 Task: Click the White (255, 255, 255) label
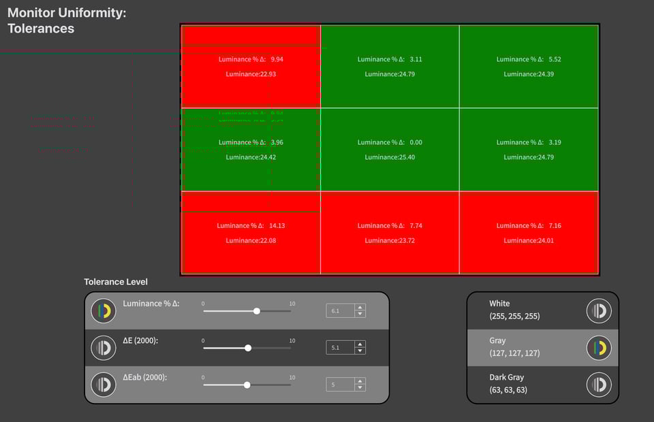pos(514,310)
